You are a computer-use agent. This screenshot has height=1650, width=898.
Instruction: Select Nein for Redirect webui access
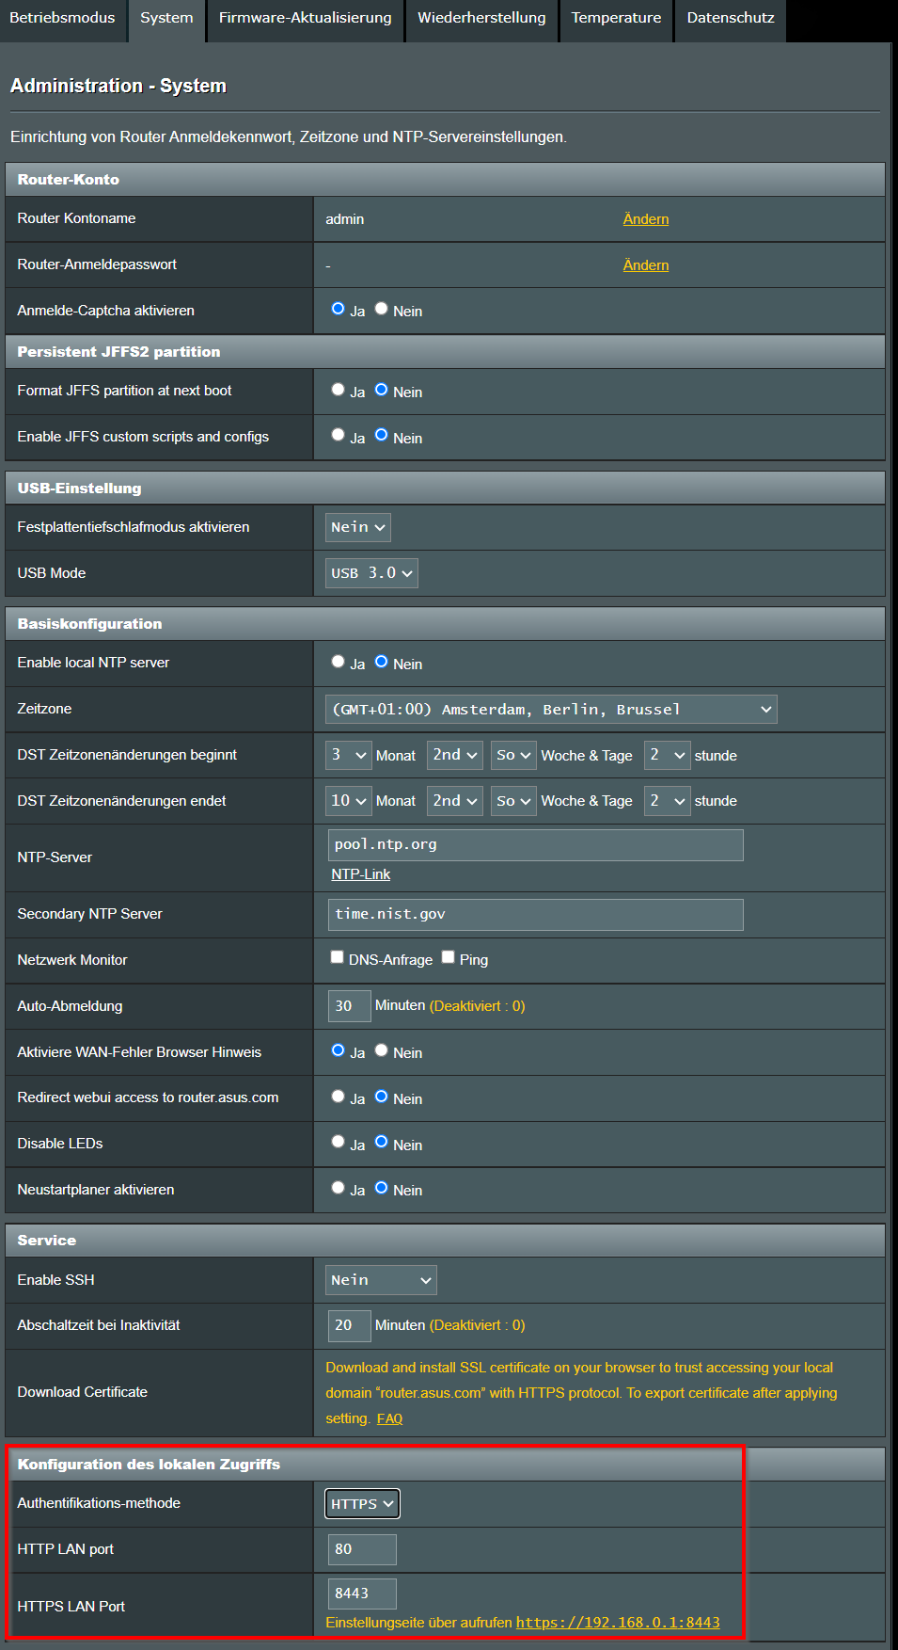pyautogui.click(x=381, y=1097)
